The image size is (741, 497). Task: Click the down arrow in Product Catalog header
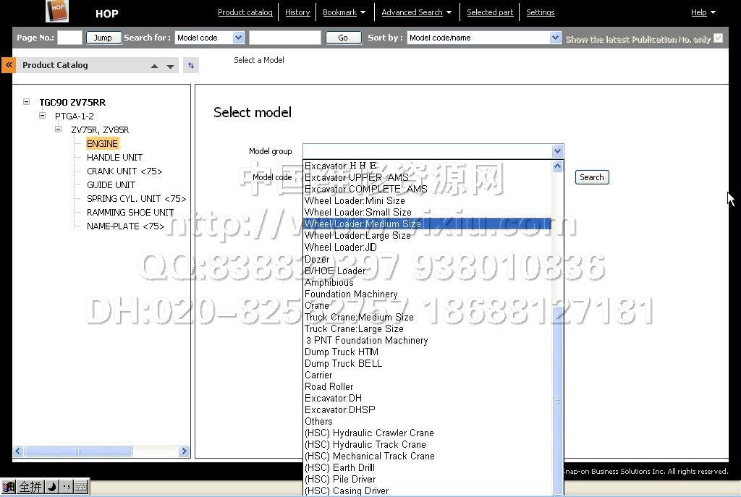(x=171, y=67)
